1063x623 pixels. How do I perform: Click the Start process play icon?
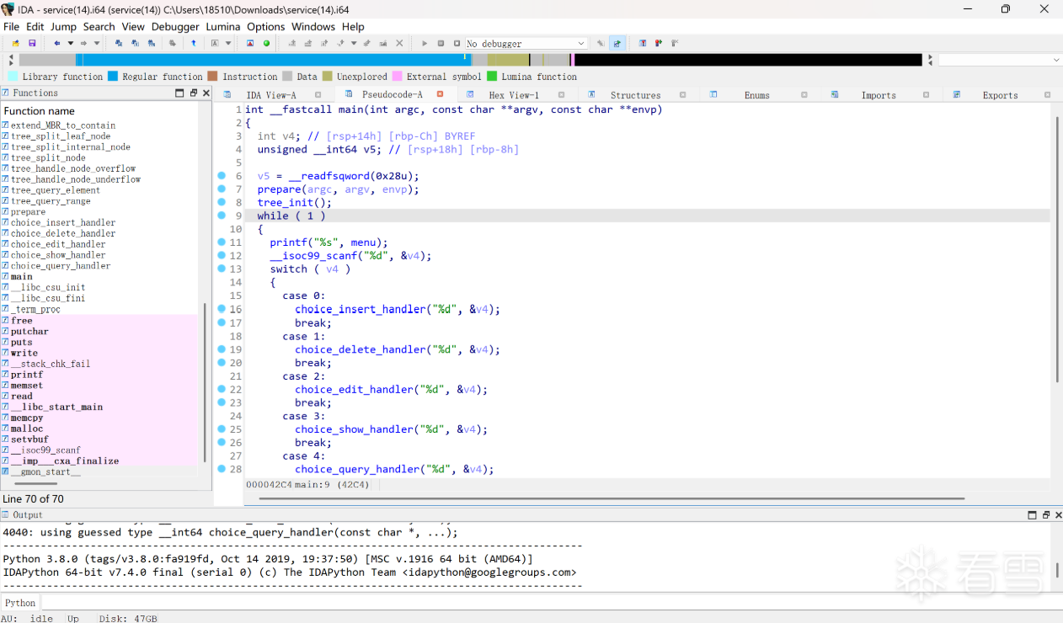[x=425, y=44]
